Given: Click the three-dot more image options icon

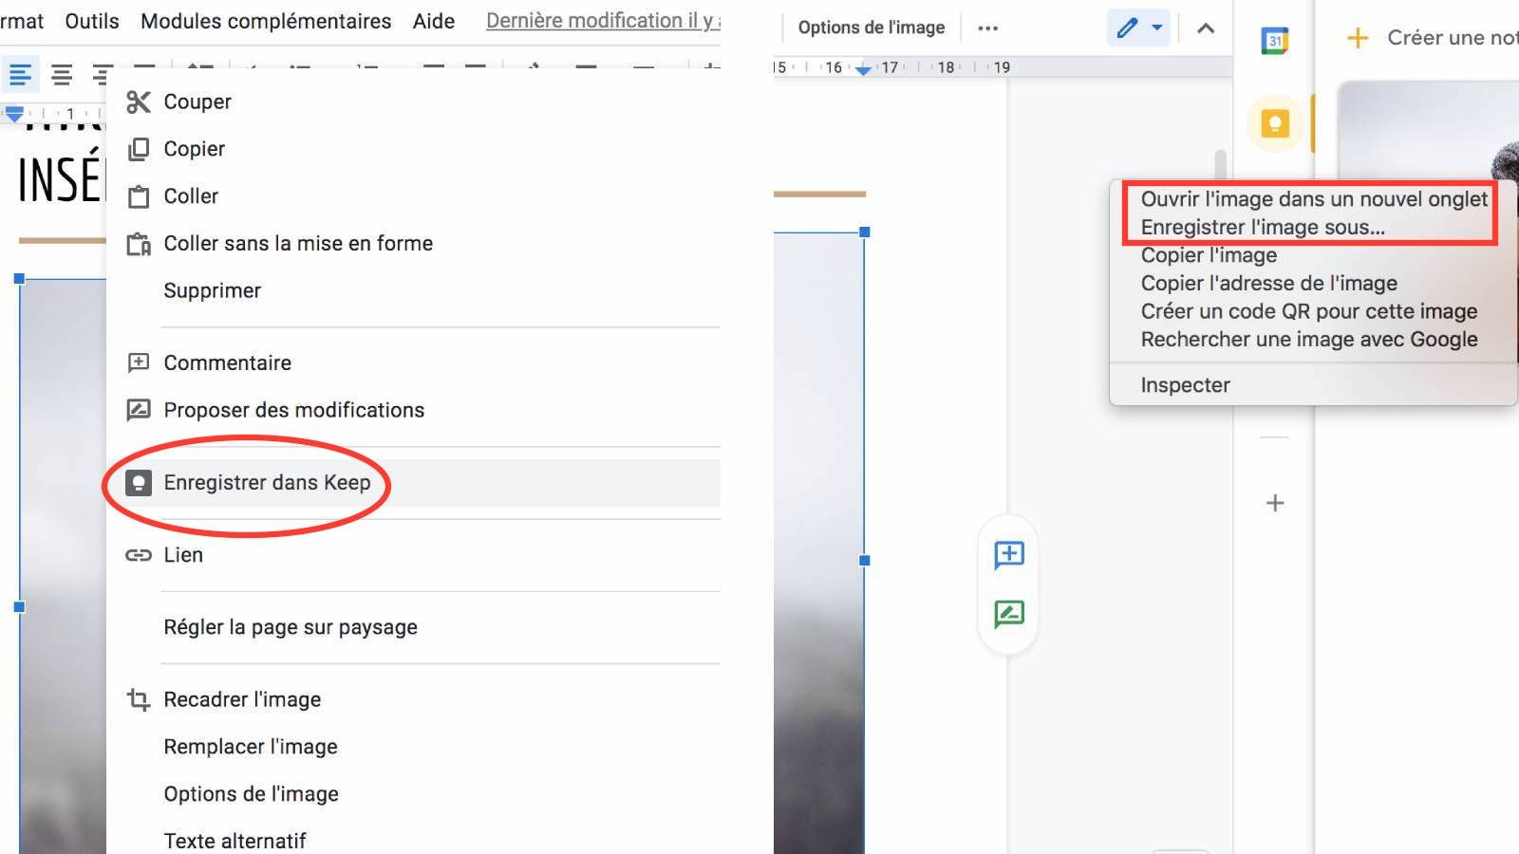Looking at the screenshot, I should point(987,28).
